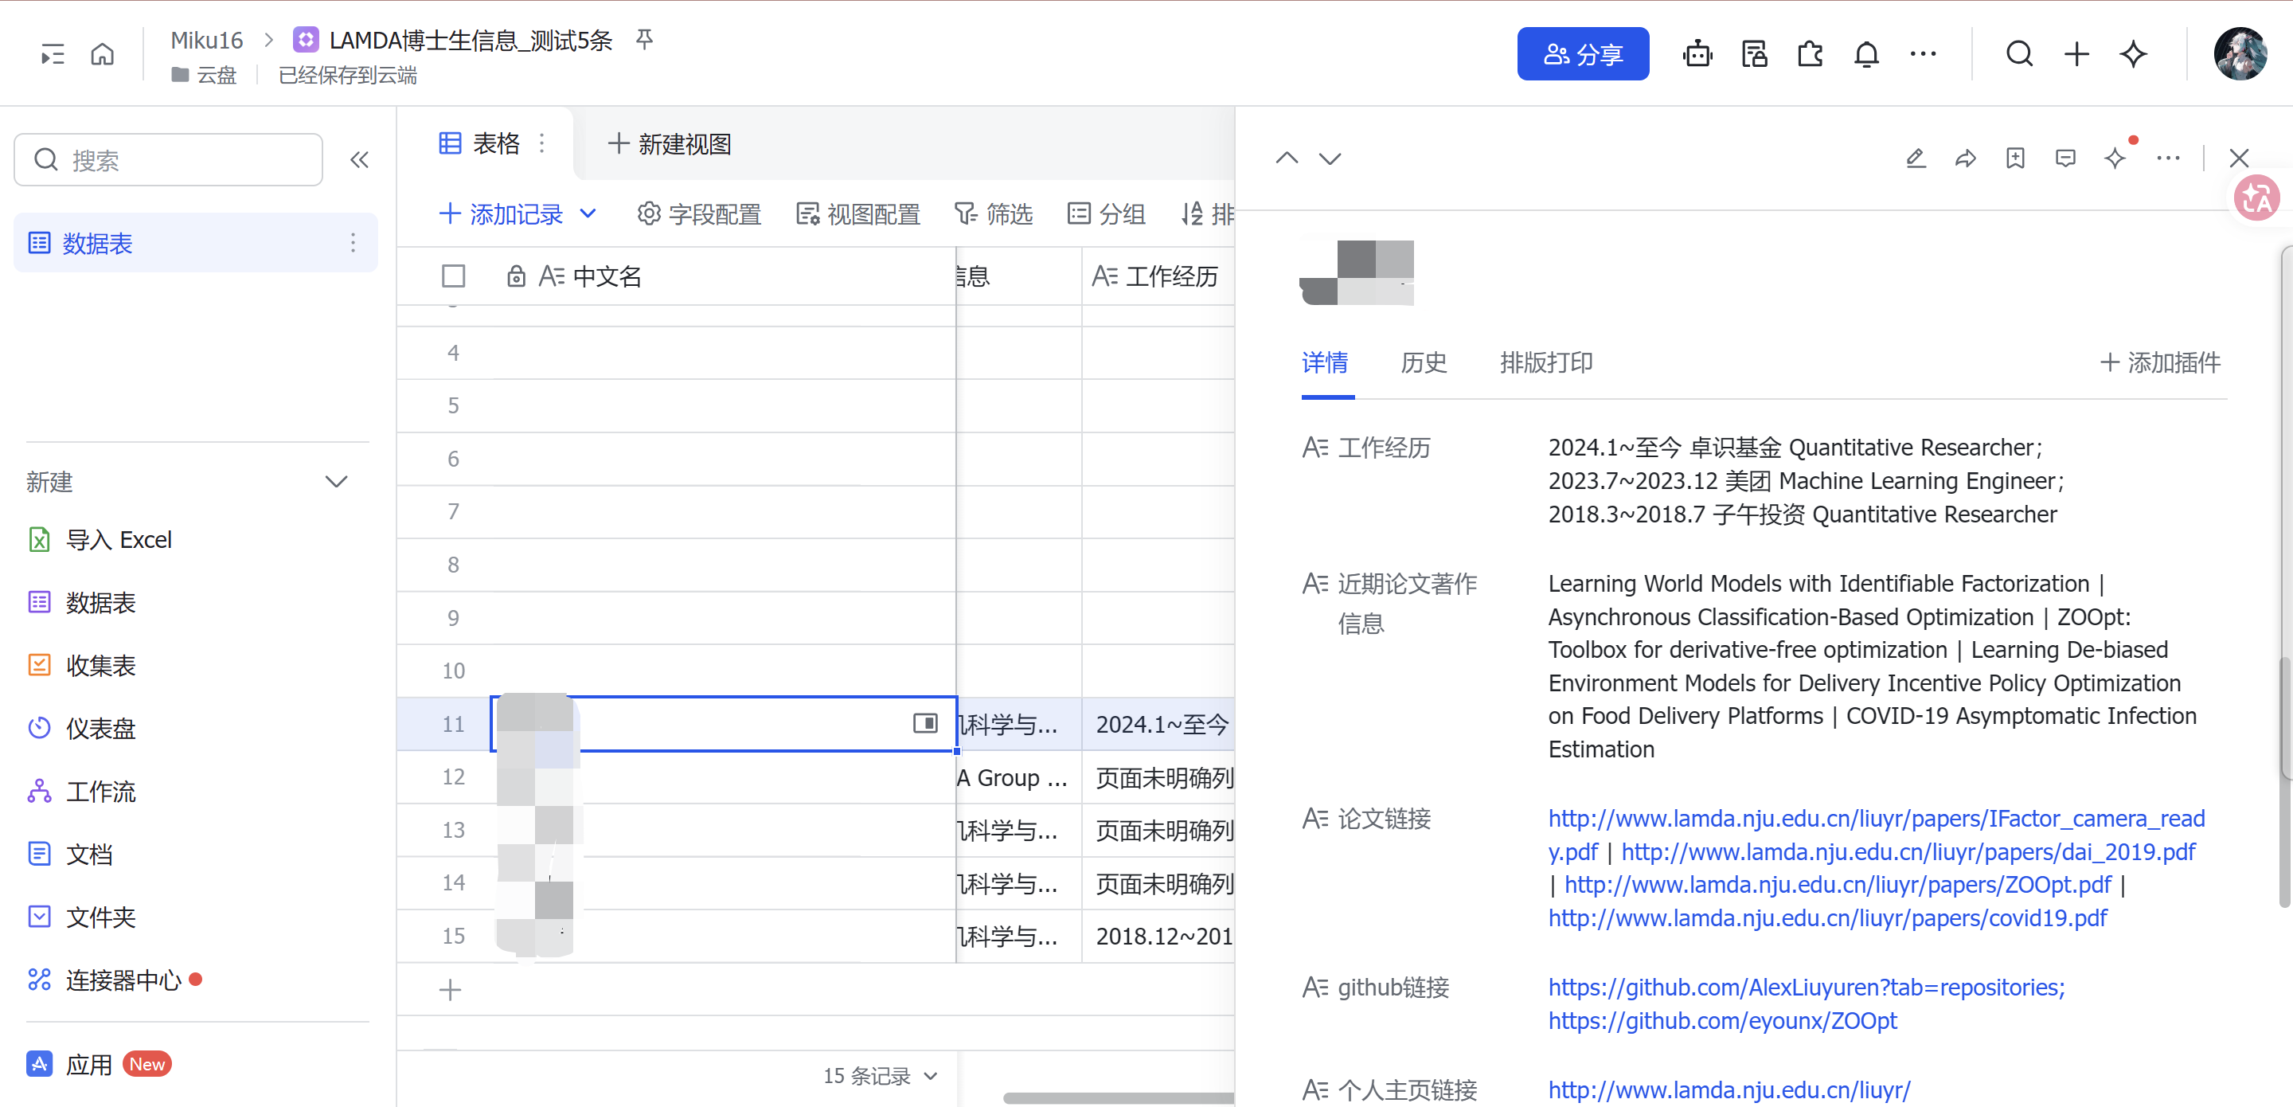Click the forward arrow share icon in record panel
This screenshot has width=2293, height=1107.
(1966, 158)
